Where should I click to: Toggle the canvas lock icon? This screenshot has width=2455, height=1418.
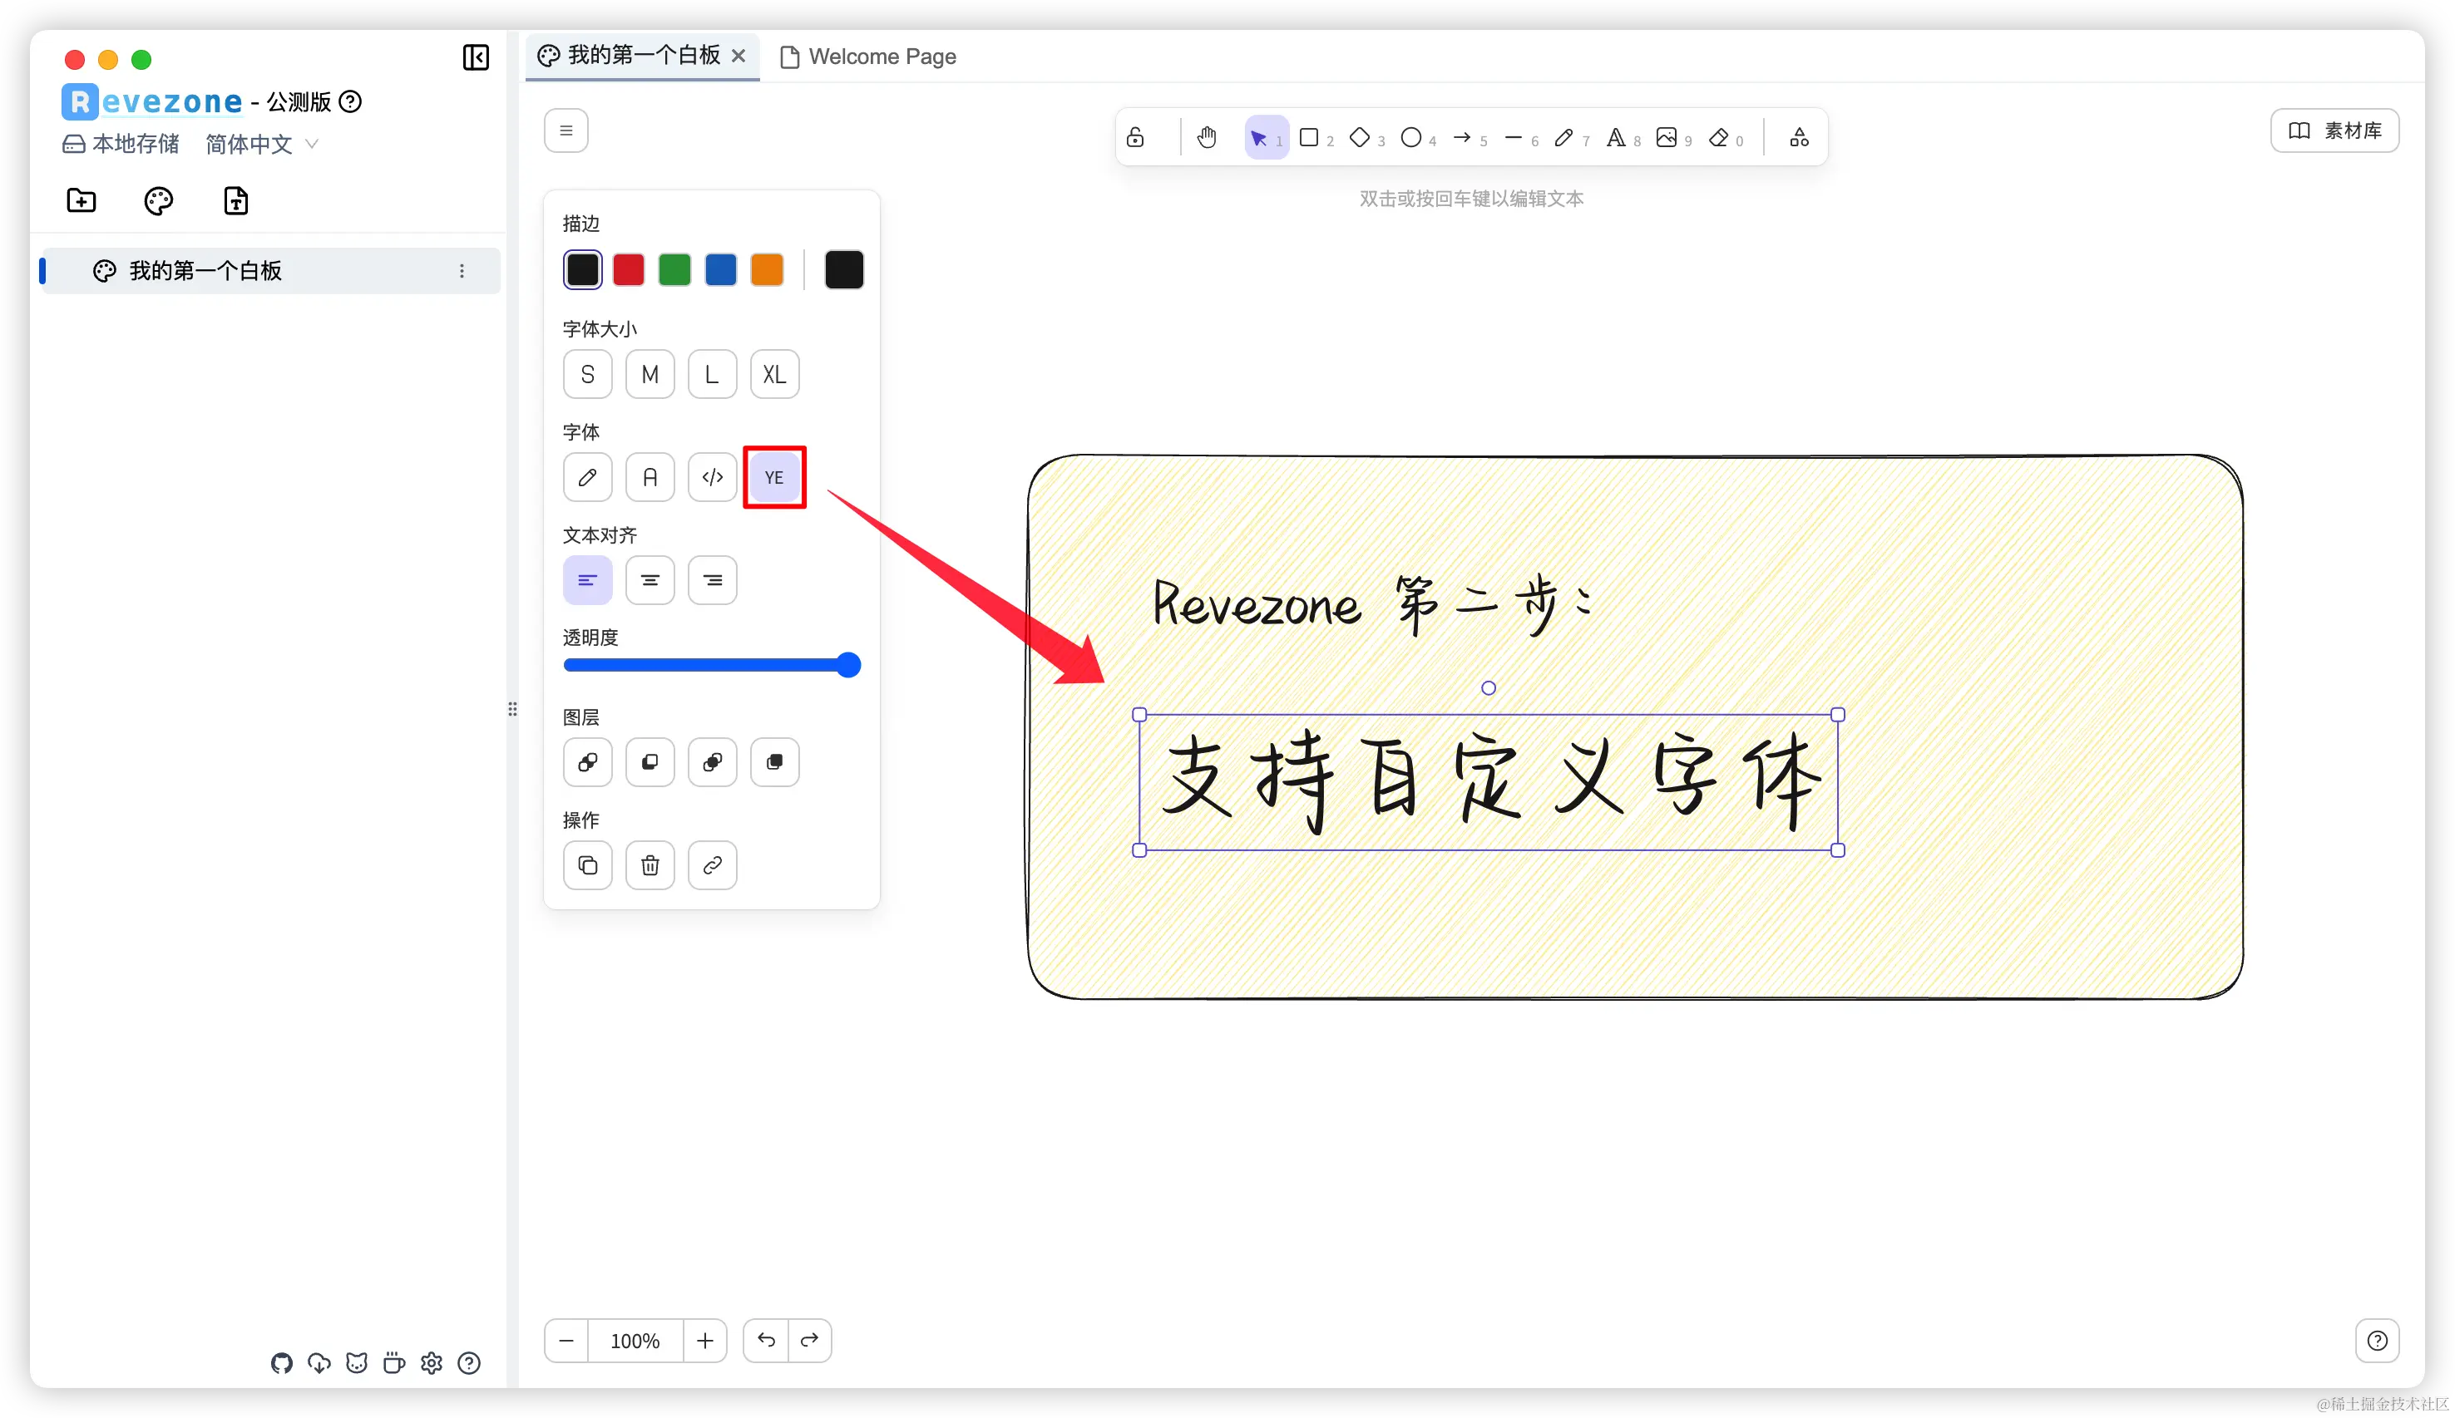1135,137
